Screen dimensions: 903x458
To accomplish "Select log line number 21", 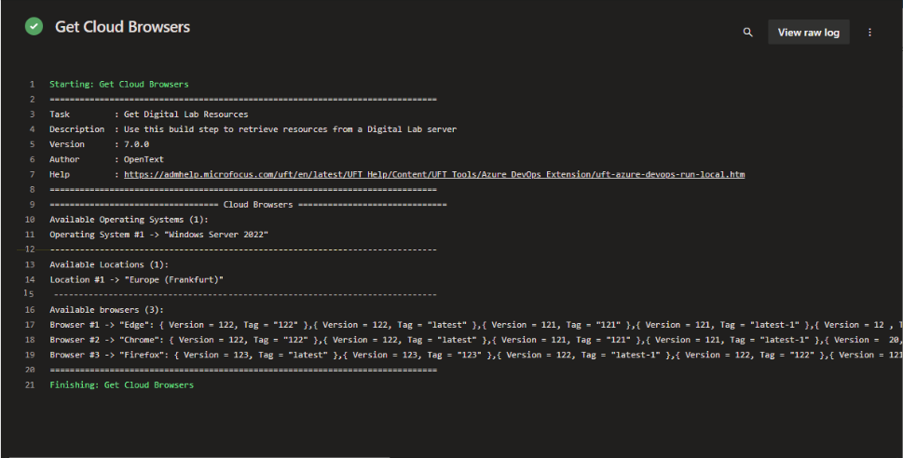I will [x=30, y=385].
